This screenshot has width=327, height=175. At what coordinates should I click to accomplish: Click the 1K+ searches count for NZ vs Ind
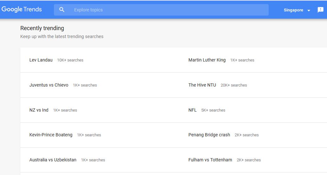tap(65, 110)
